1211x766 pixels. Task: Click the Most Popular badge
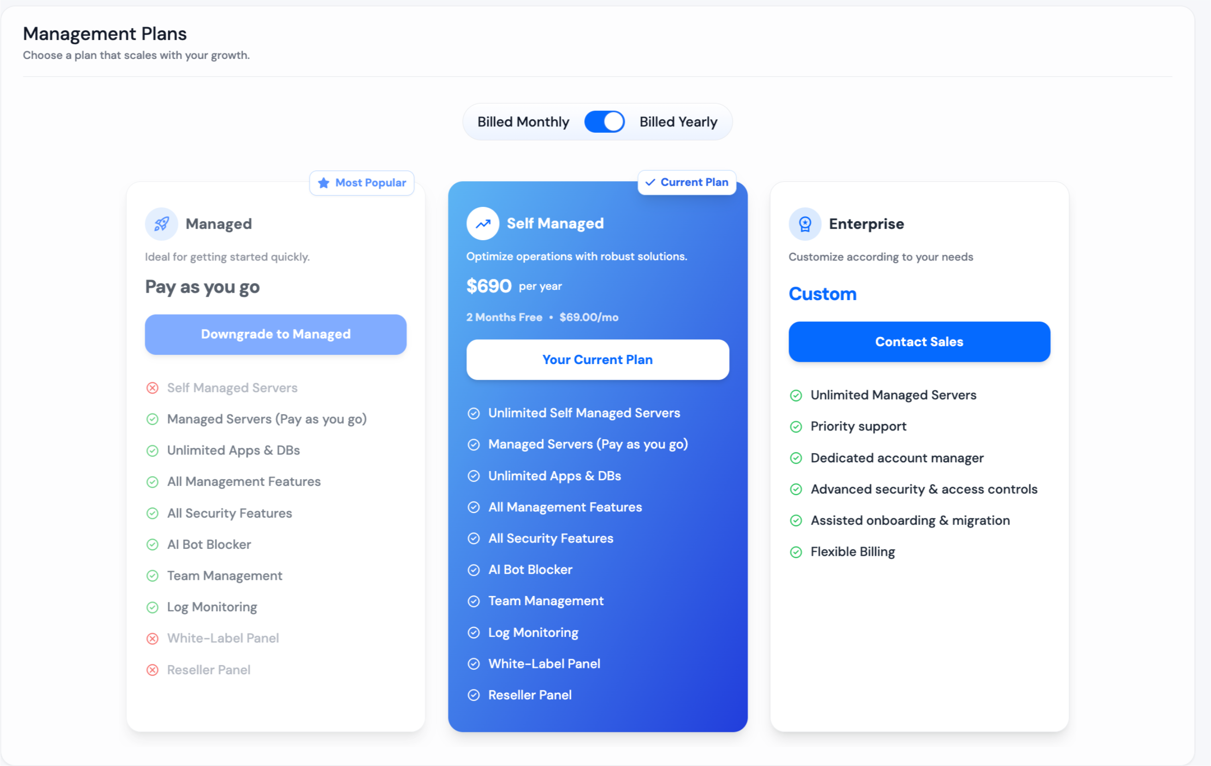click(x=362, y=183)
